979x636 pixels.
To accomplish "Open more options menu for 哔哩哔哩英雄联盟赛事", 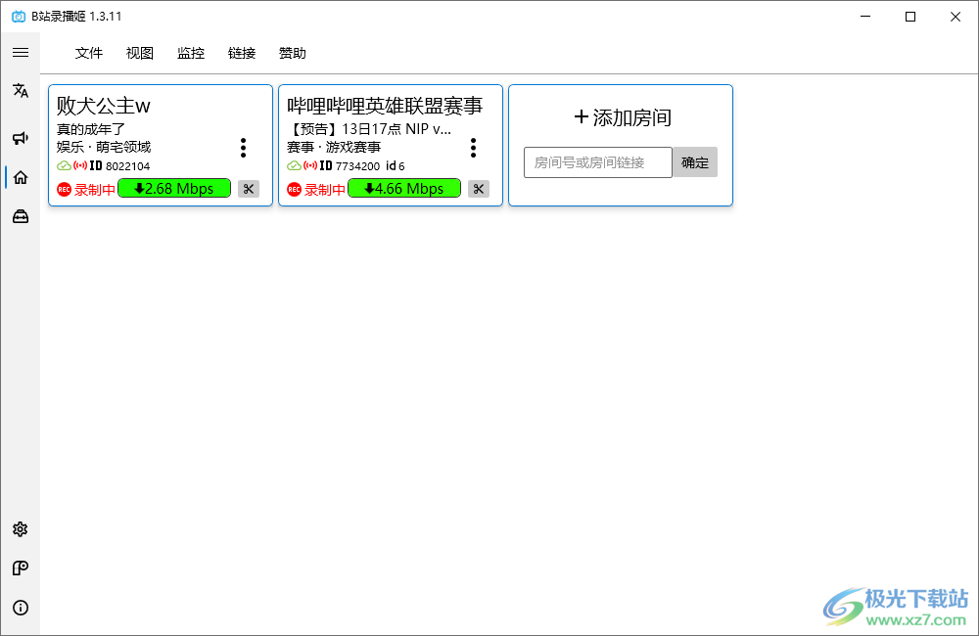I will (473, 148).
